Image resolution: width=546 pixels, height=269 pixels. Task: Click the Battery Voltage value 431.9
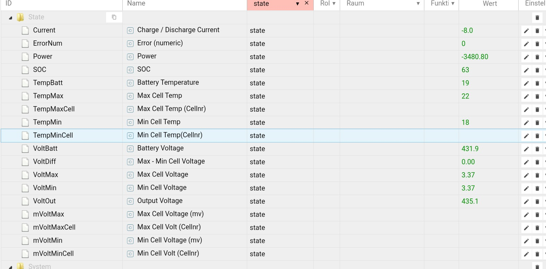coord(470,149)
